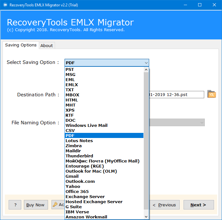Select XPS from the list
The height and width of the screenshot is (220, 222).
click(x=104, y=110)
